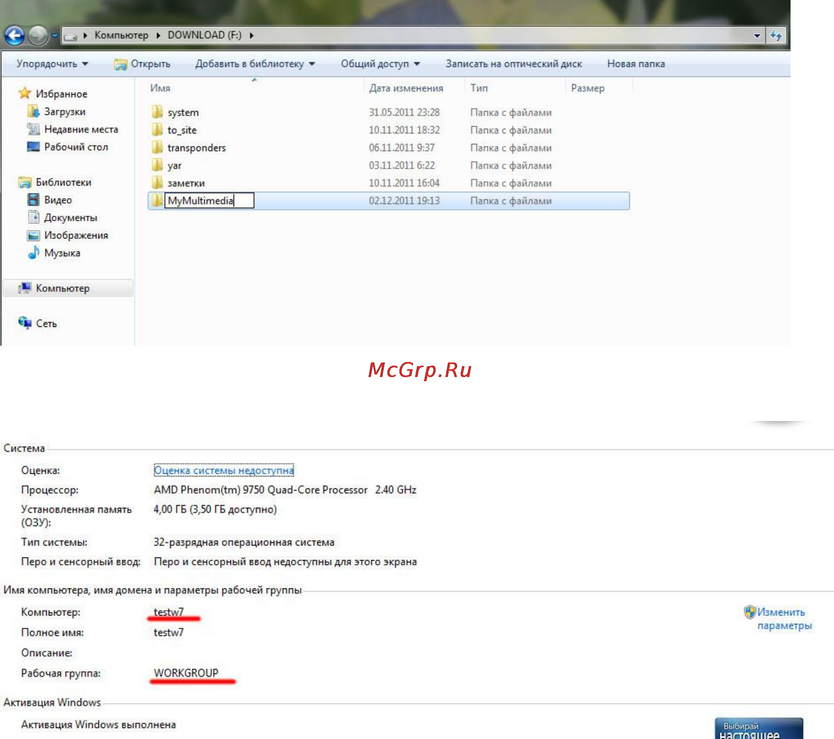Click the system folder icon

tap(157, 112)
